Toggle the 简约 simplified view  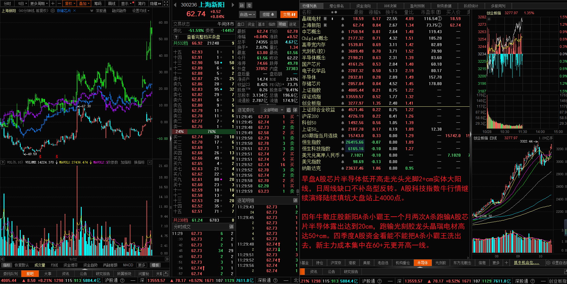[x=142, y=4]
